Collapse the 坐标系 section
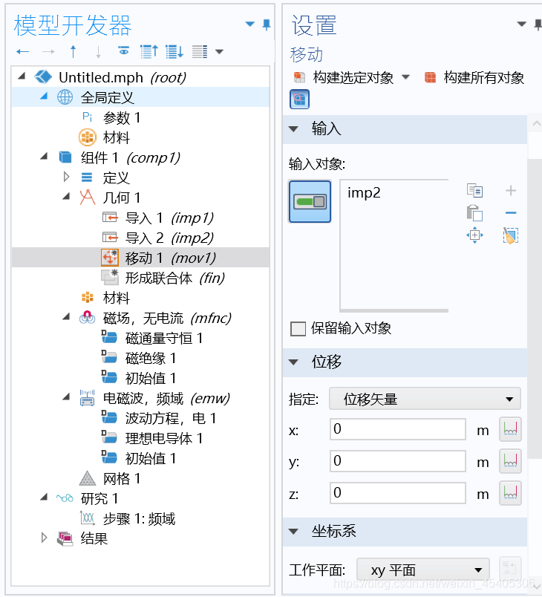Screen dimensions: 542x597 (293, 532)
